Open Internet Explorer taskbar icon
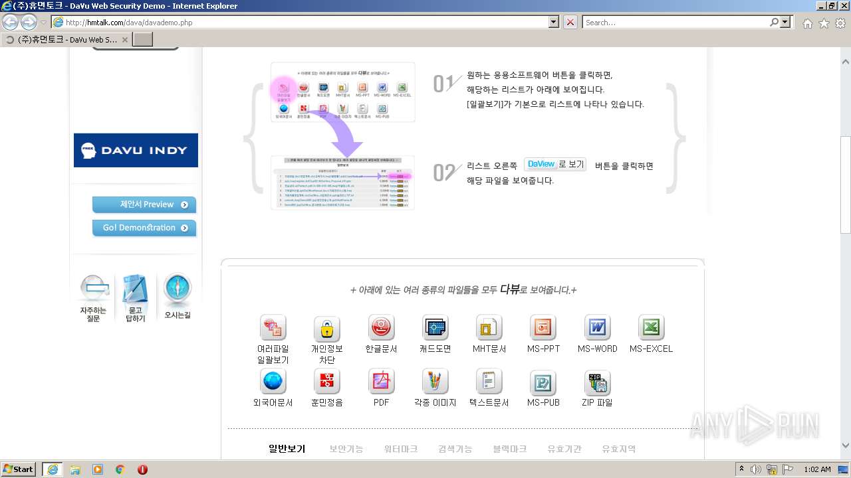 point(52,469)
